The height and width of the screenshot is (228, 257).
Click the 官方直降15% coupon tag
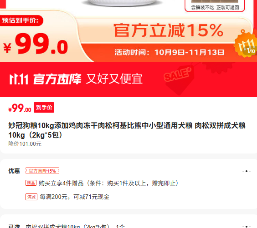42,171
